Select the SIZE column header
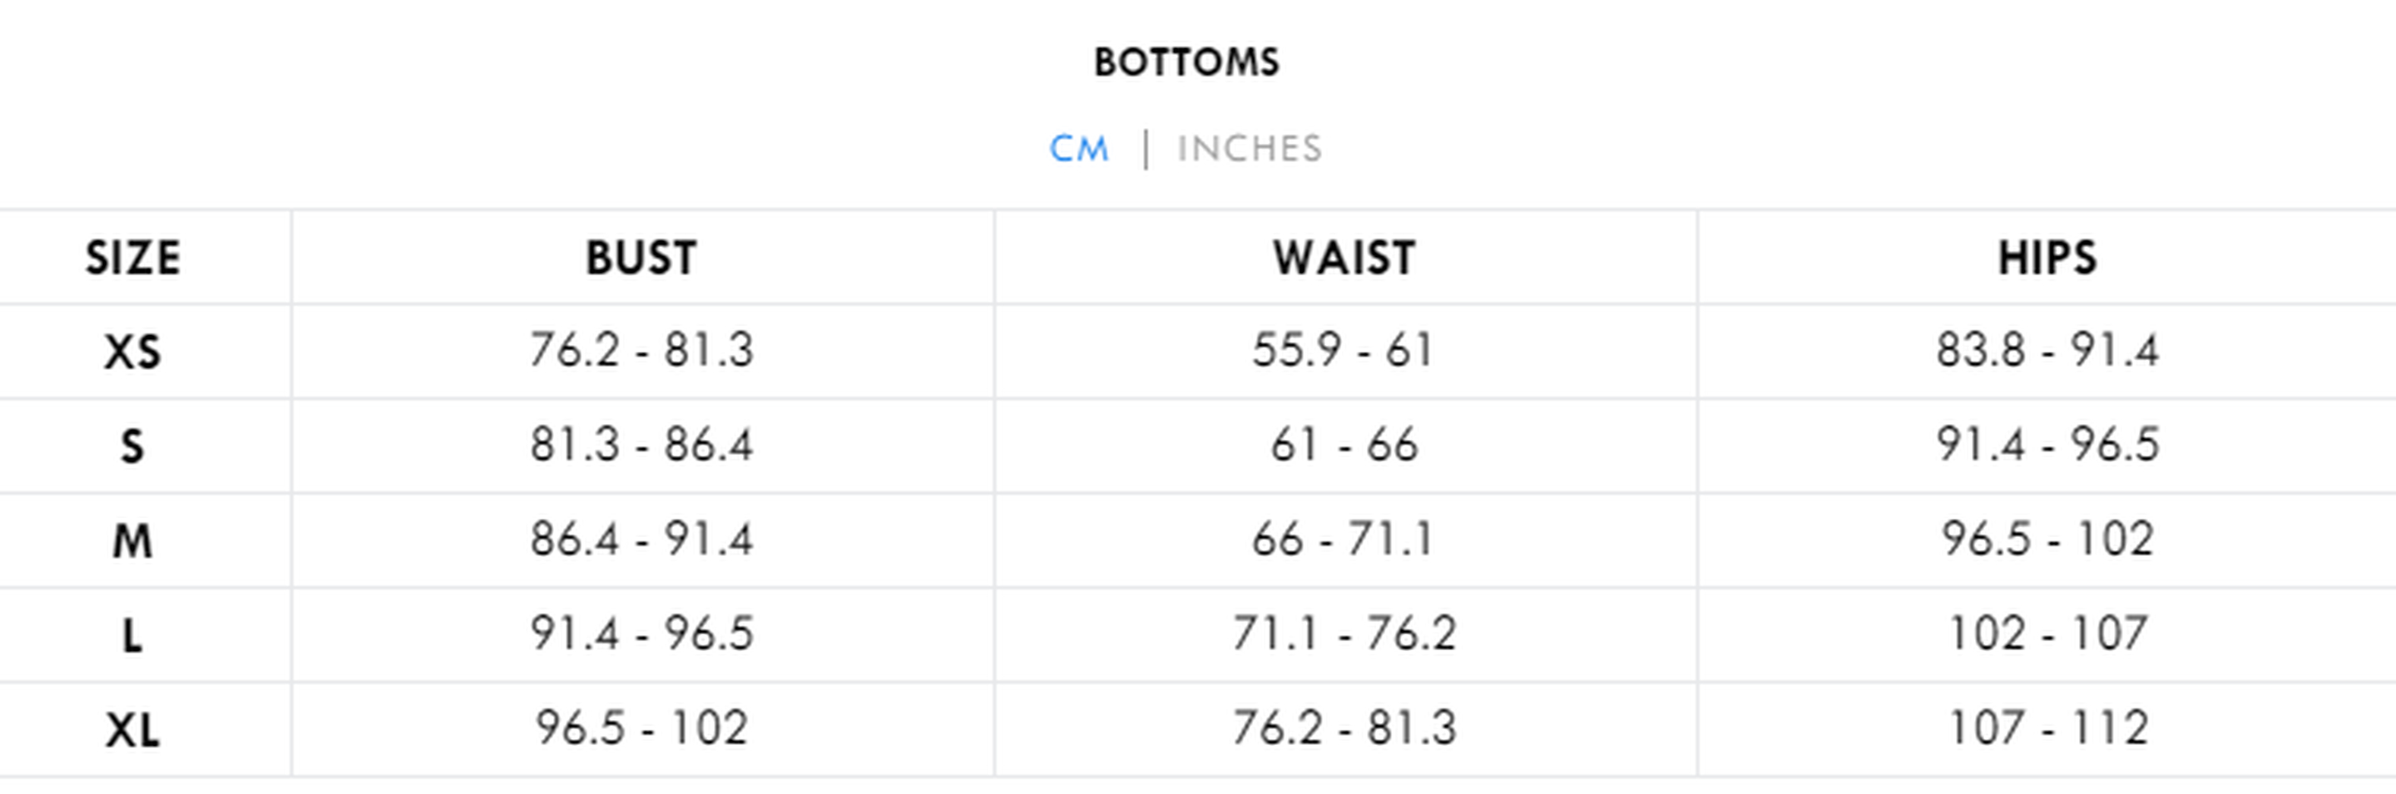 [x=133, y=258]
